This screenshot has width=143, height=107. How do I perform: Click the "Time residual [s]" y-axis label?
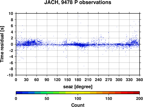2,44
